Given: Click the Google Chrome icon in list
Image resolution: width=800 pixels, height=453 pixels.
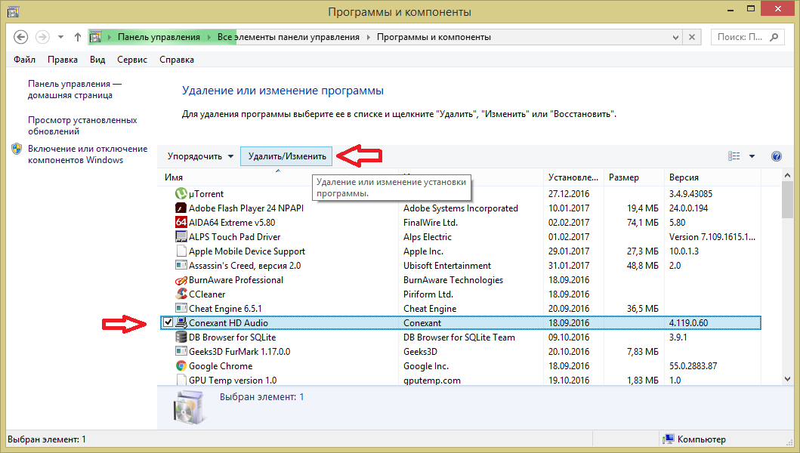Looking at the screenshot, I should (181, 366).
